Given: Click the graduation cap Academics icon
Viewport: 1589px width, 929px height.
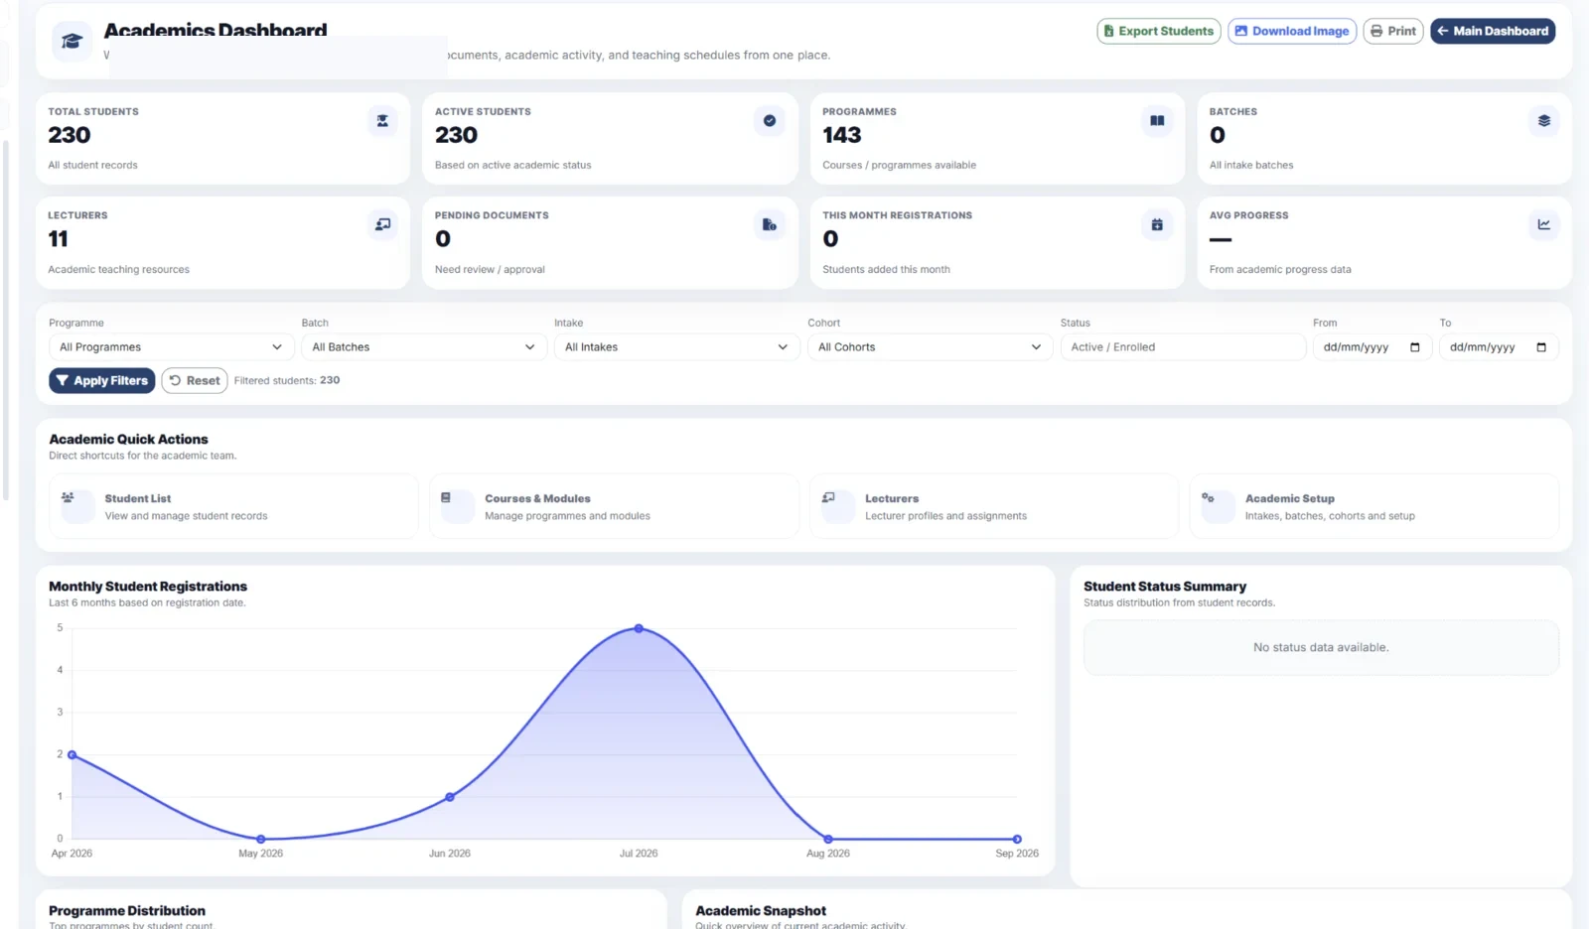Looking at the screenshot, I should pyautogui.click(x=72, y=42).
